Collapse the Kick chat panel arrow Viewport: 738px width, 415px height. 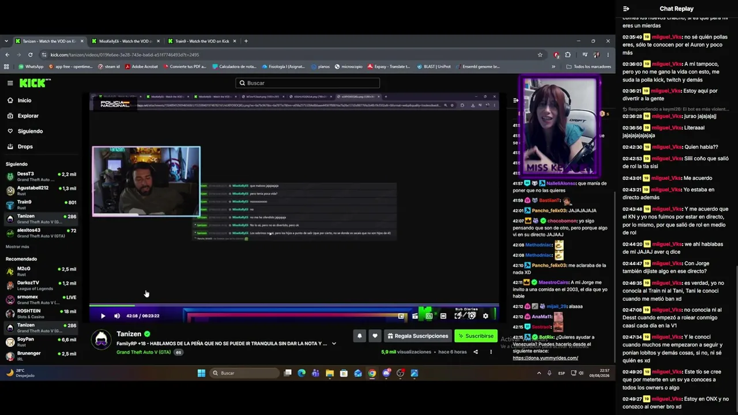pyautogui.click(x=515, y=100)
